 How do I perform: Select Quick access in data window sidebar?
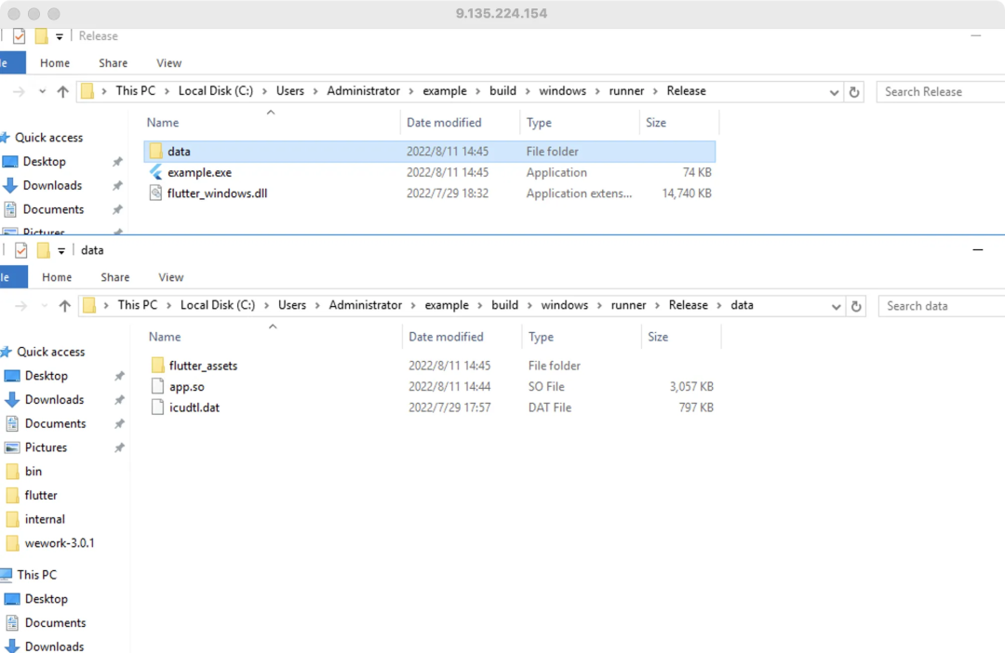coord(50,352)
